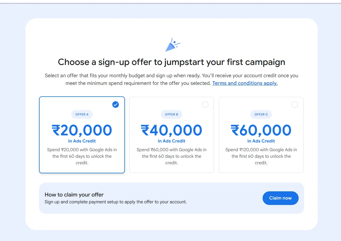Select Offer B's radio button
Screen dimensions: 341x241
click(205, 105)
